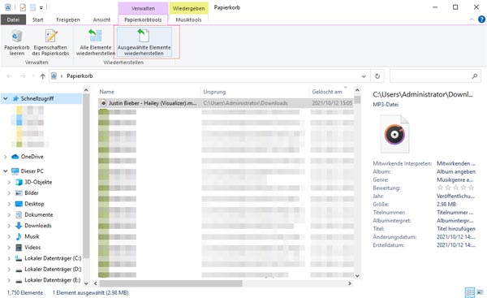This screenshot has width=487, height=298.
Task: Sort by Ursprung column header
Action: pyautogui.click(x=255, y=92)
